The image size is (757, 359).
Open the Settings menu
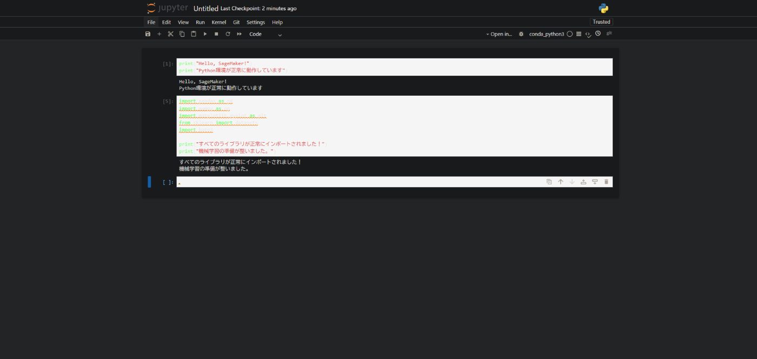(256, 22)
